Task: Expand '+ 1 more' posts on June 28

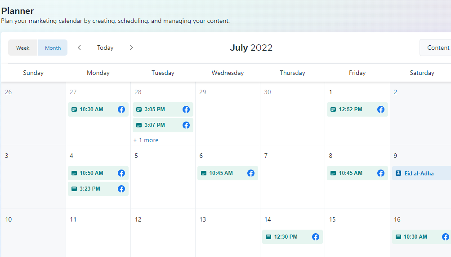Action: click(146, 140)
